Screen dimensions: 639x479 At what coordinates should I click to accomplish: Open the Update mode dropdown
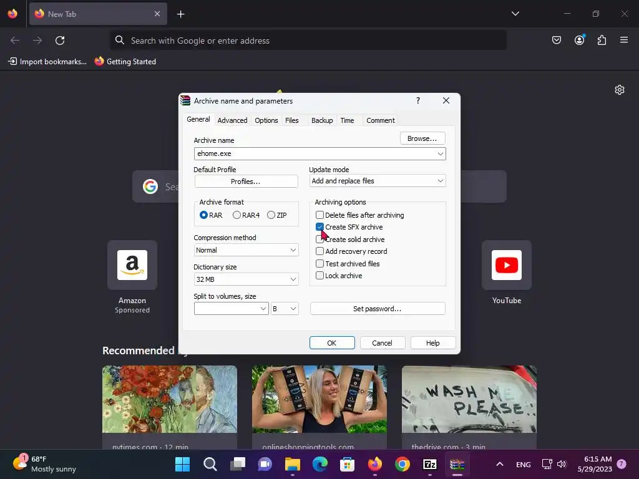click(378, 181)
